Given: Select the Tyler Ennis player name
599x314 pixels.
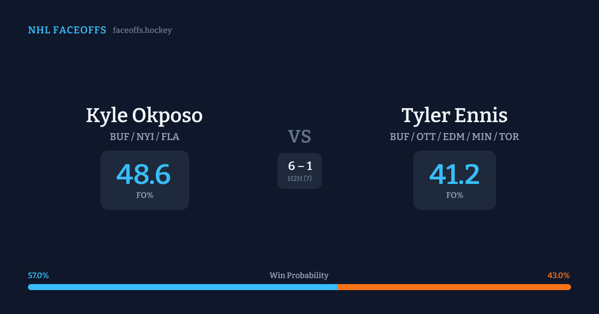Looking at the screenshot, I should (454, 116).
